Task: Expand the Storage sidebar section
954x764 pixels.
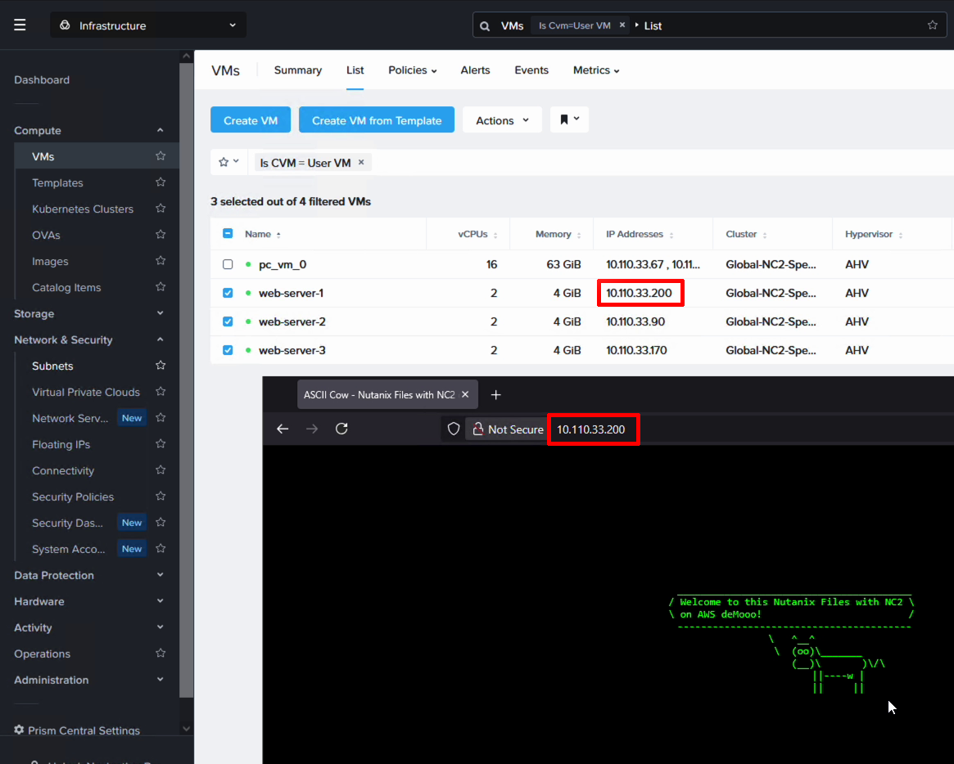Action: (x=160, y=313)
